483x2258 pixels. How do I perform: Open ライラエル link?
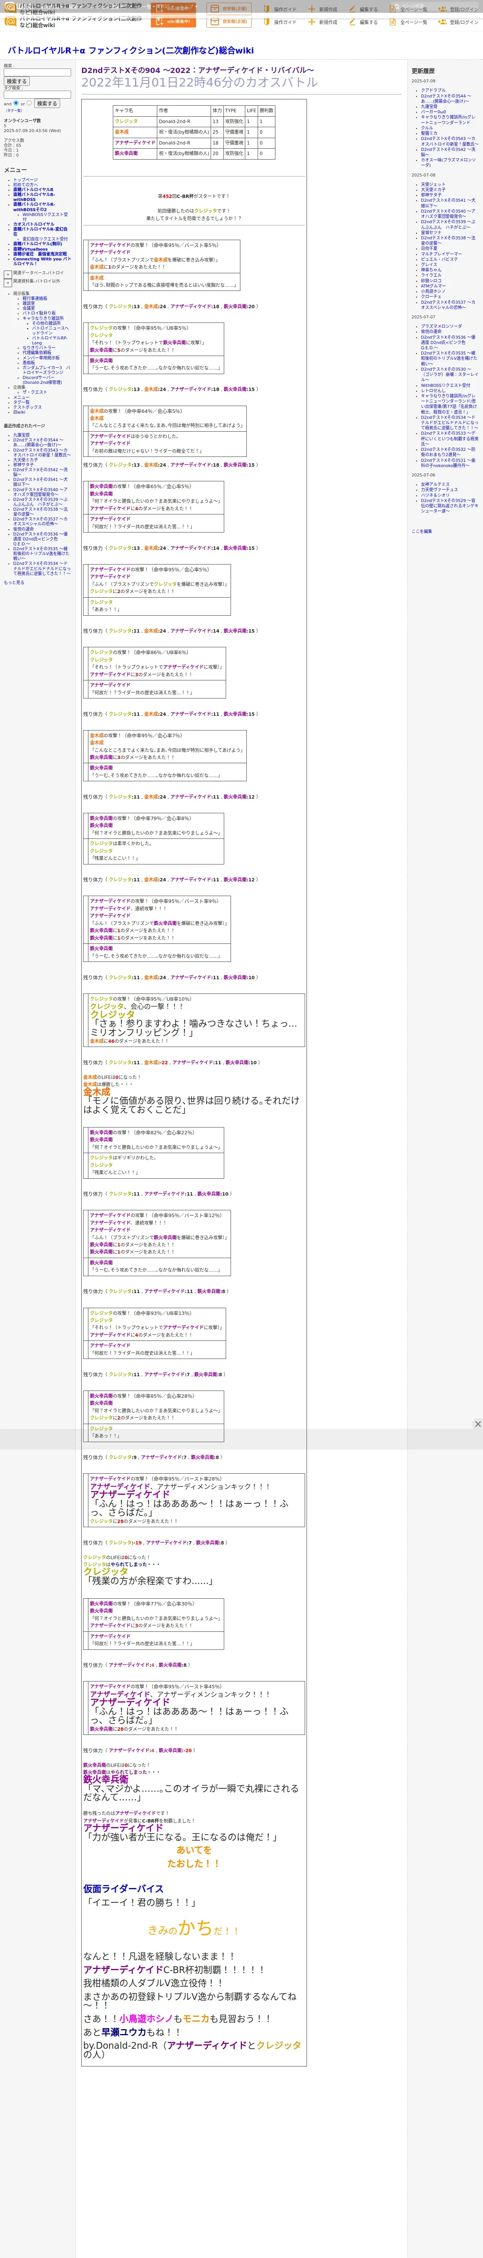click(431, 275)
